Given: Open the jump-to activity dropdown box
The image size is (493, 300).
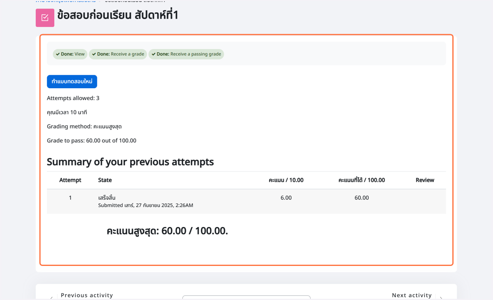Looking at the screenshot, I should tap(246, 298).
